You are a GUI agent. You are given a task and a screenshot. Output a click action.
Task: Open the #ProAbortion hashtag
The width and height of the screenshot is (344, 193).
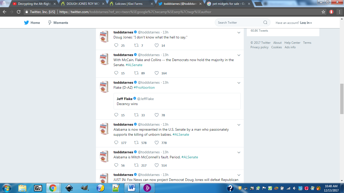tap(144, 87)
